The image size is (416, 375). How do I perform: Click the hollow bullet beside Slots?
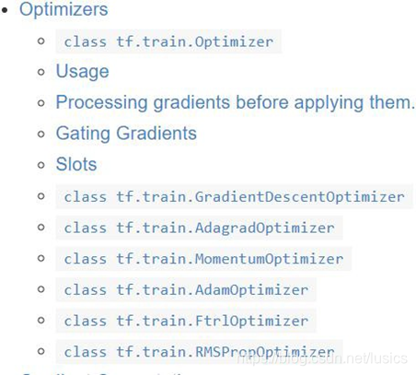pyautogui.click(x=41, y=165)
